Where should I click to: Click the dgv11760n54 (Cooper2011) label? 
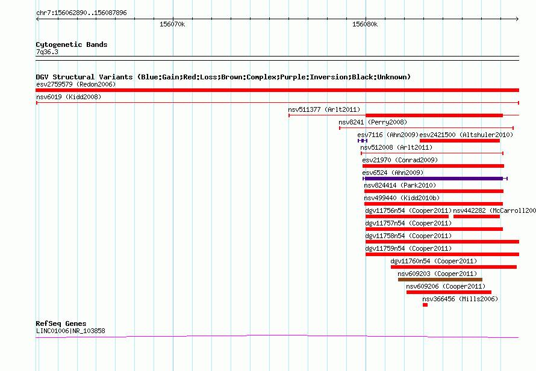(434, 261)
